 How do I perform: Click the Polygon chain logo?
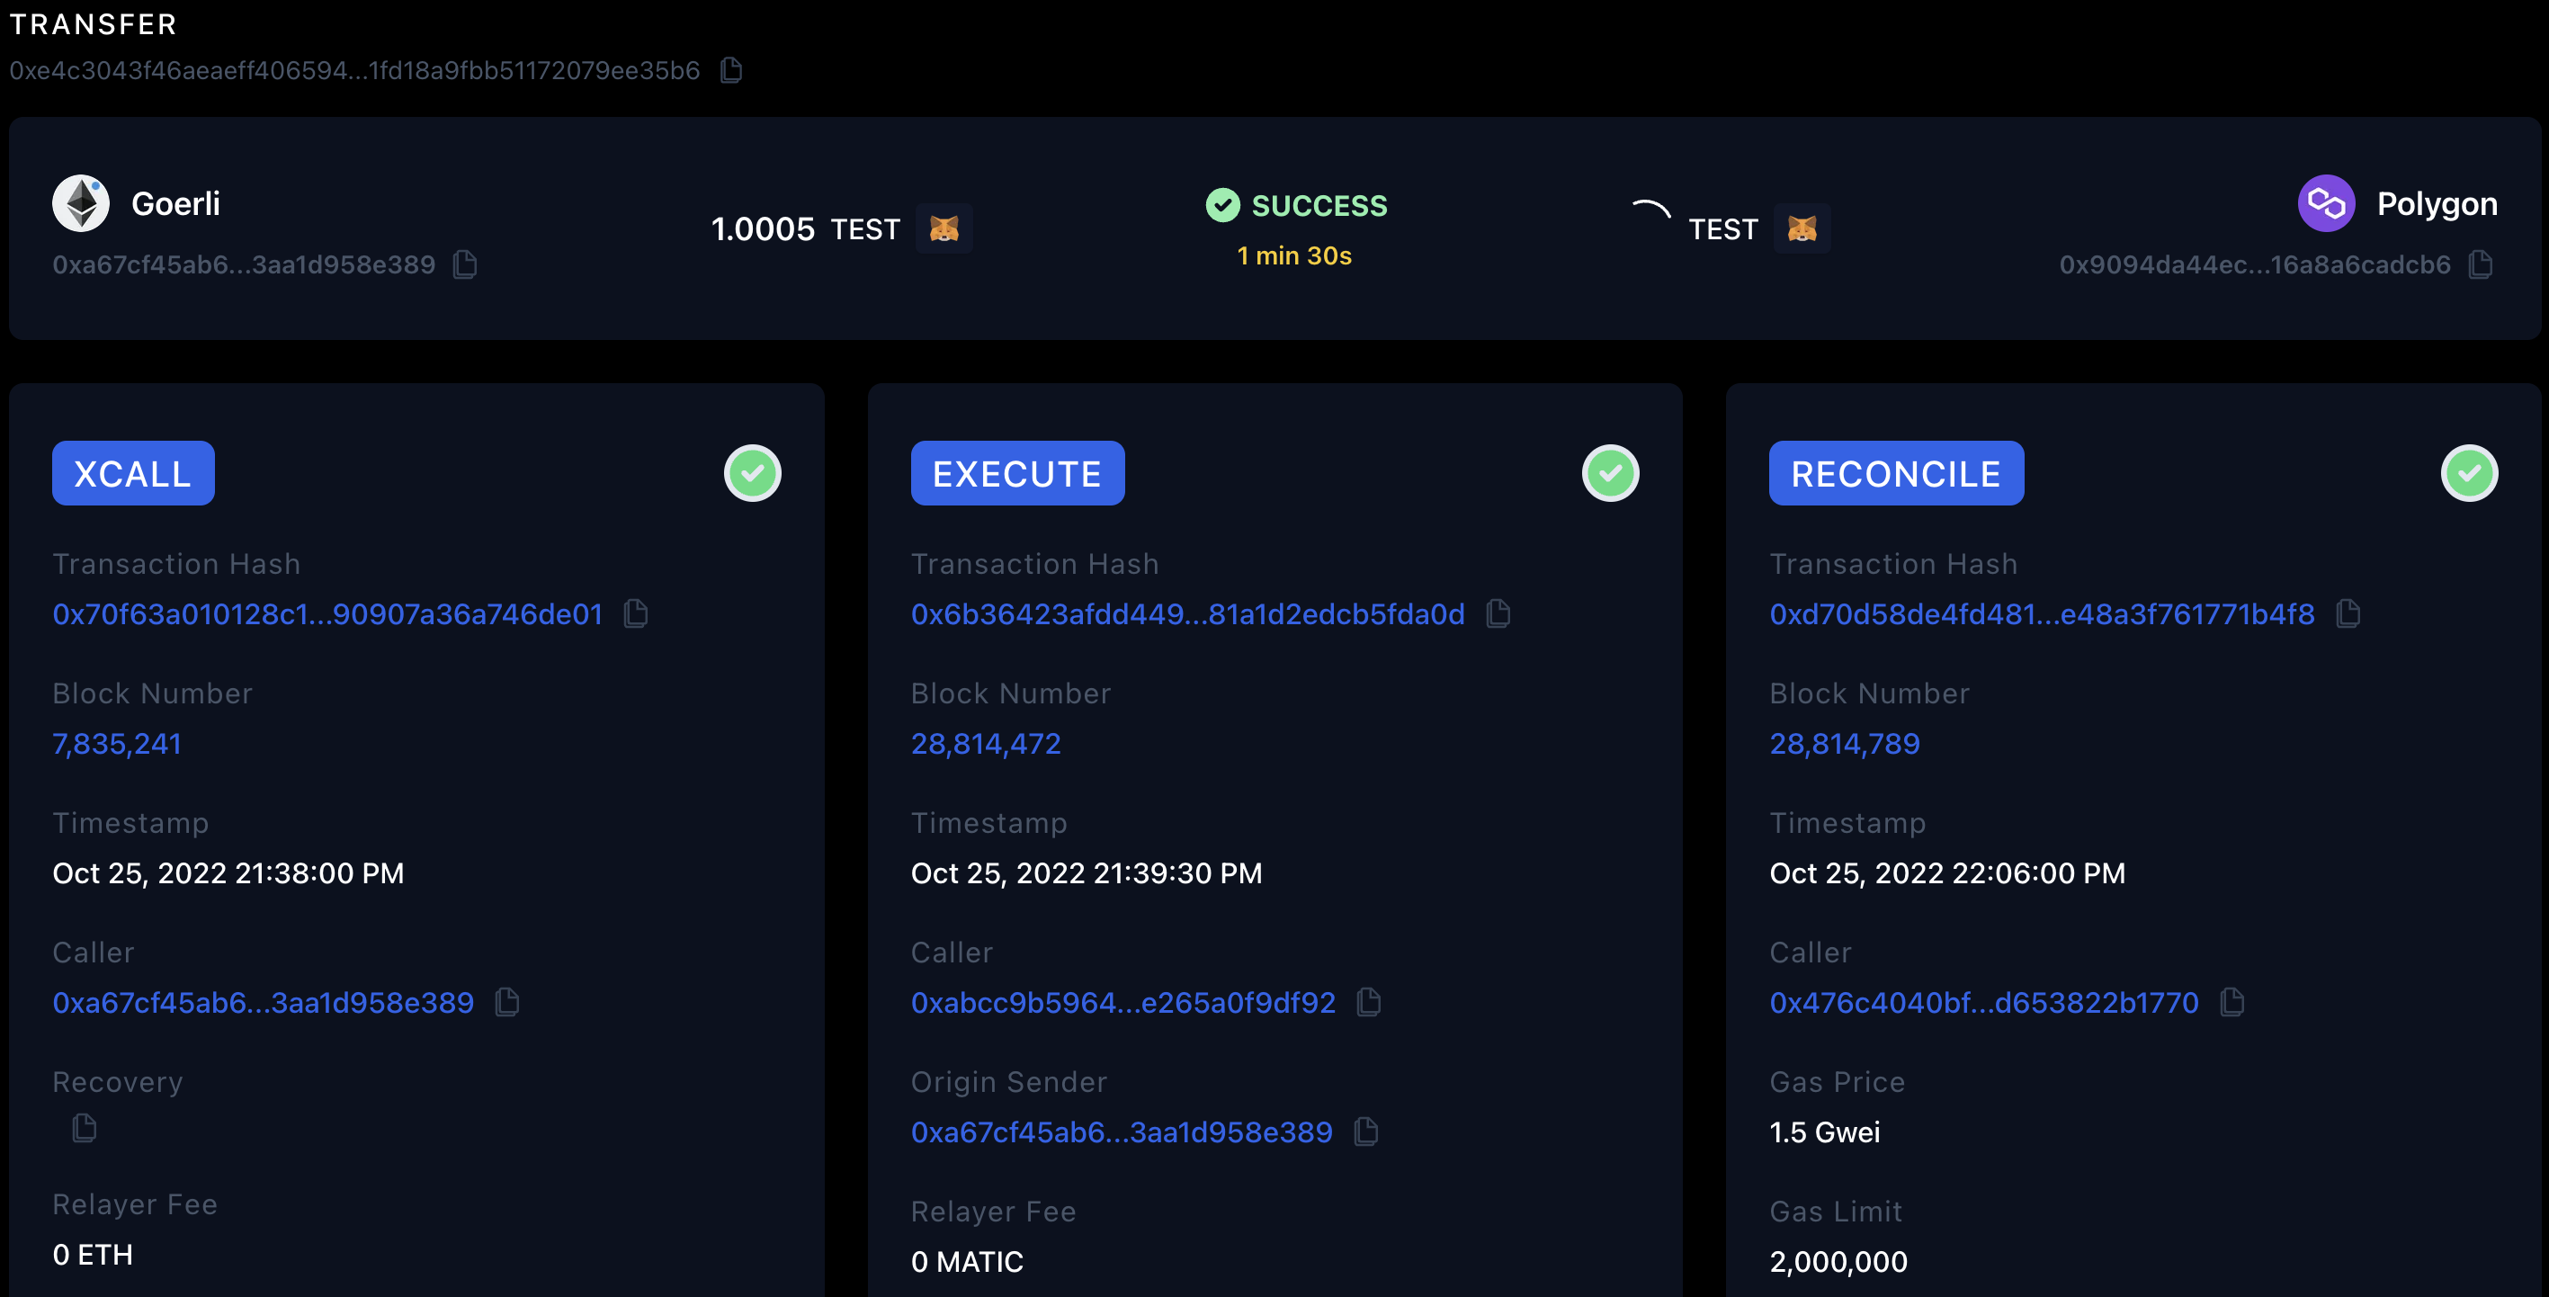coord(2325,202)
